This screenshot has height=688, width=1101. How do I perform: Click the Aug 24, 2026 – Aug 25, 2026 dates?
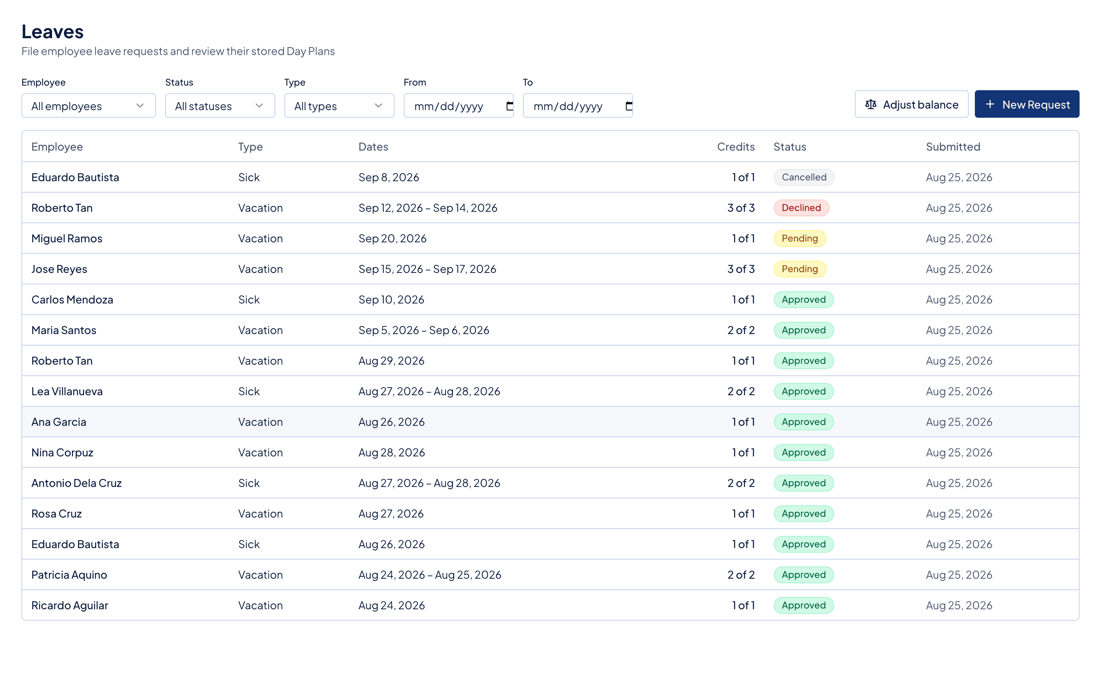(429, 575)
